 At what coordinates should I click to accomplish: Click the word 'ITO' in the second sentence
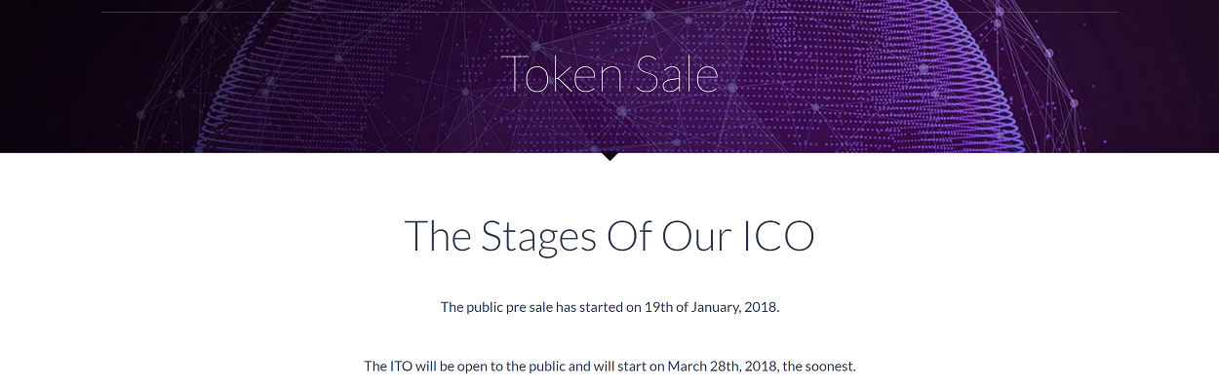point(401,367)
